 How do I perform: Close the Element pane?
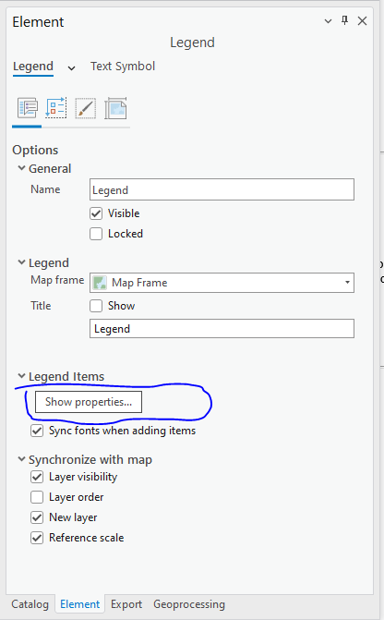pos(362,21)
